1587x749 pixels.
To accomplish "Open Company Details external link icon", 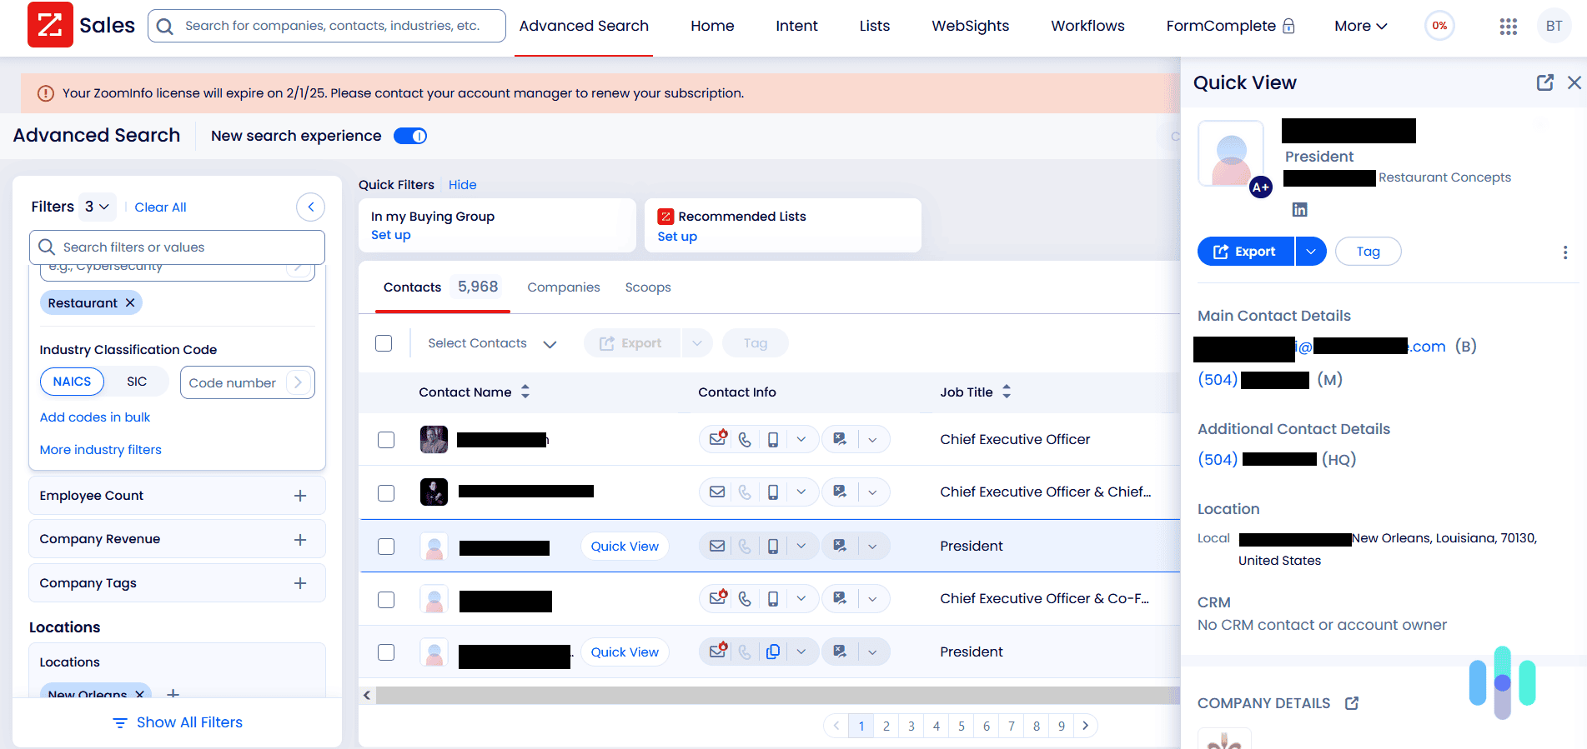I will [1352, 703].
